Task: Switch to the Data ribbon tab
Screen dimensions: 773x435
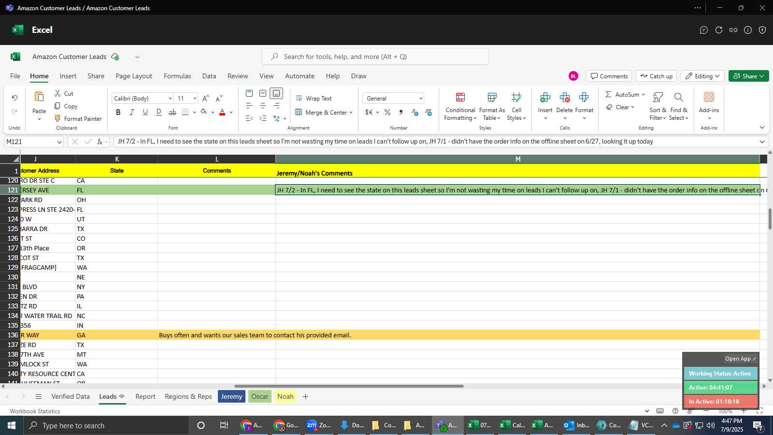Action: (209, 76)
